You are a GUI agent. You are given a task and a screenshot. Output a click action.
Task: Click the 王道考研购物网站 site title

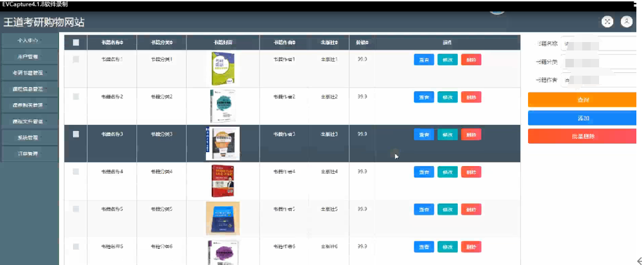click(44, 22)
